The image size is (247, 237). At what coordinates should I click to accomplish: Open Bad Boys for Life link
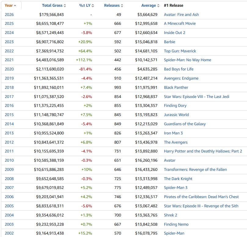click(x=179, y=69)
